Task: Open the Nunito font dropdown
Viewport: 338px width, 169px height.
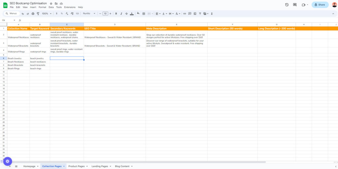Action: [x=89, y=14]
